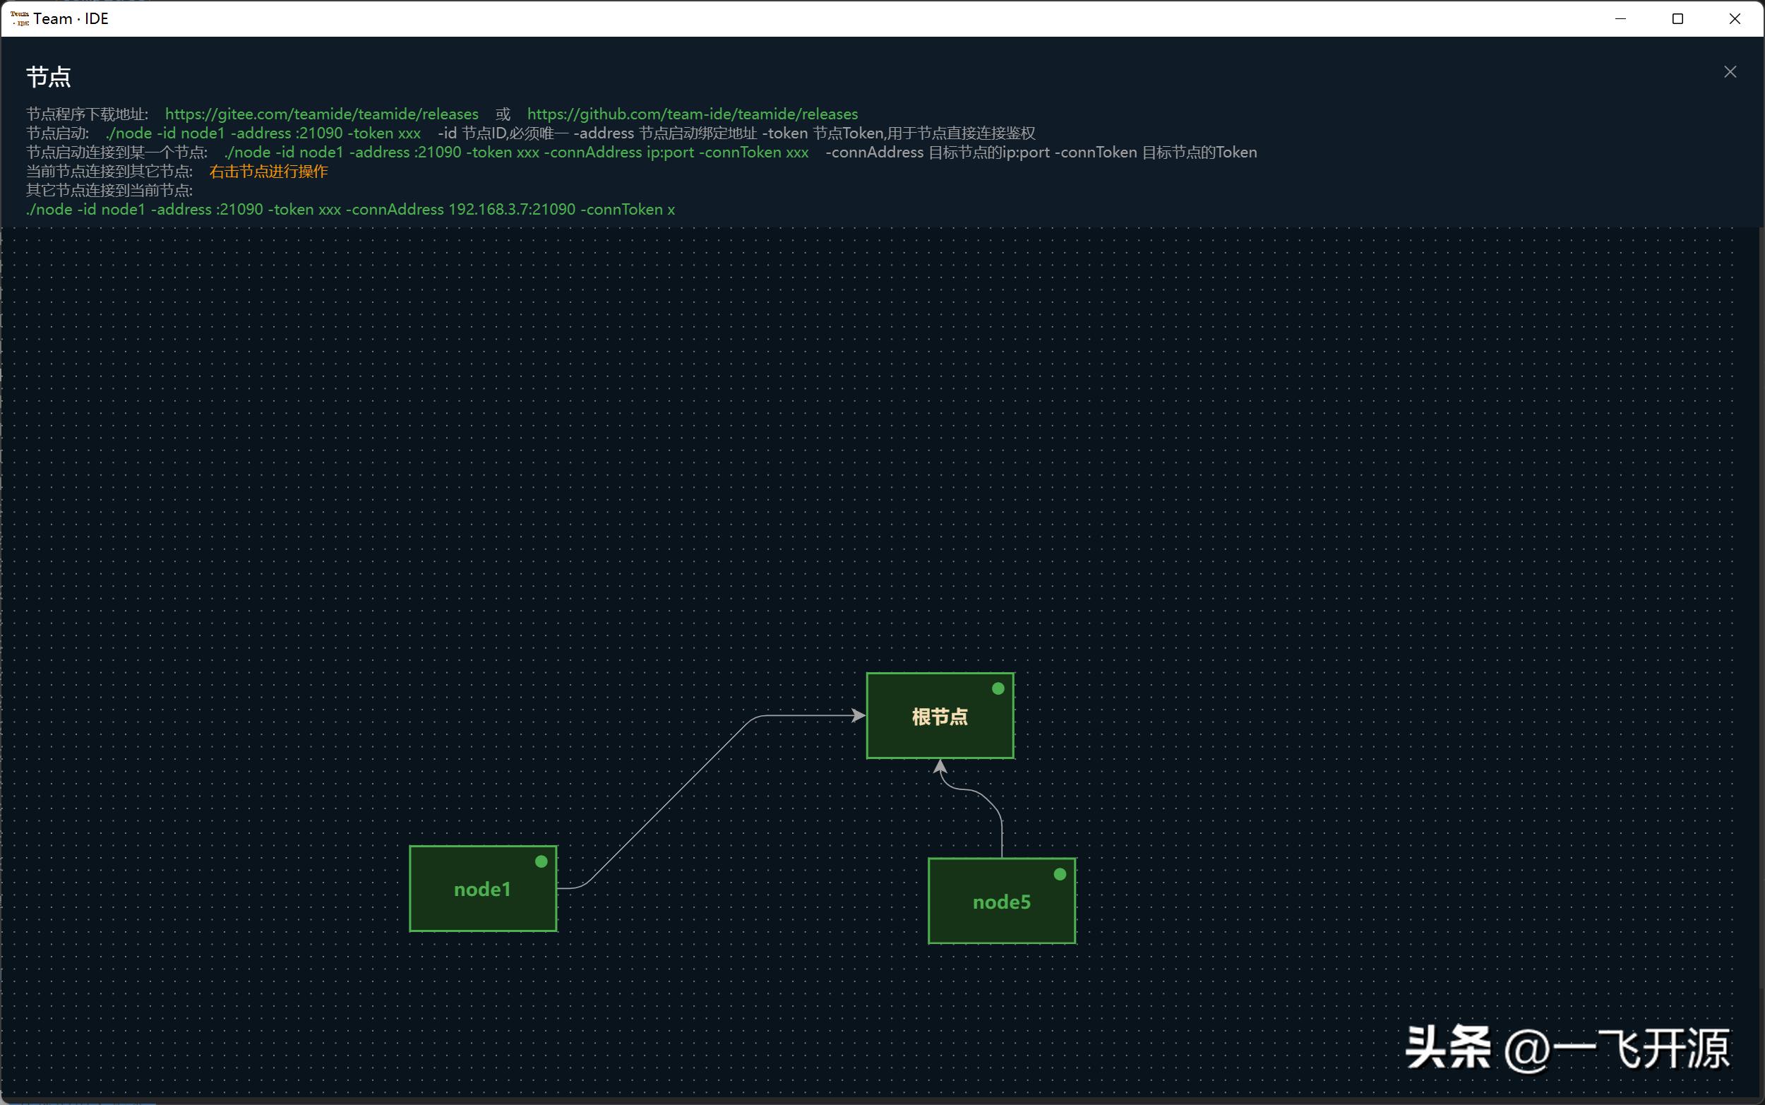The width and height of the screenshot is (1765, 1105).
Task: Click the connAddress ip:port example command
Action: click(x=516, y=153)
